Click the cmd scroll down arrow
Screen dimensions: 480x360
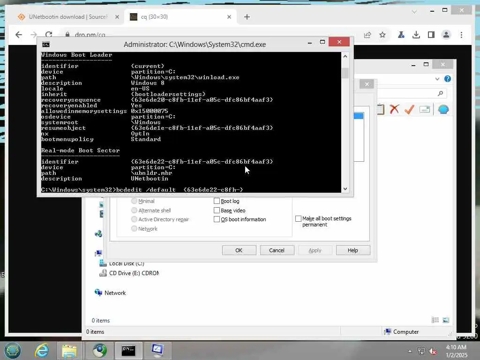point(345,189)
